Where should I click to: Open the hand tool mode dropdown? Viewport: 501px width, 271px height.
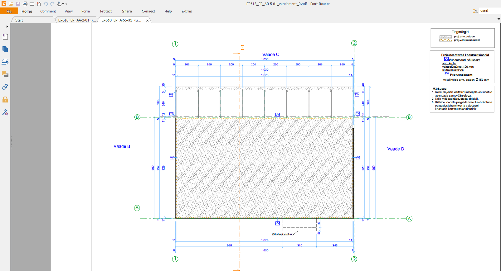click(63, 4)
